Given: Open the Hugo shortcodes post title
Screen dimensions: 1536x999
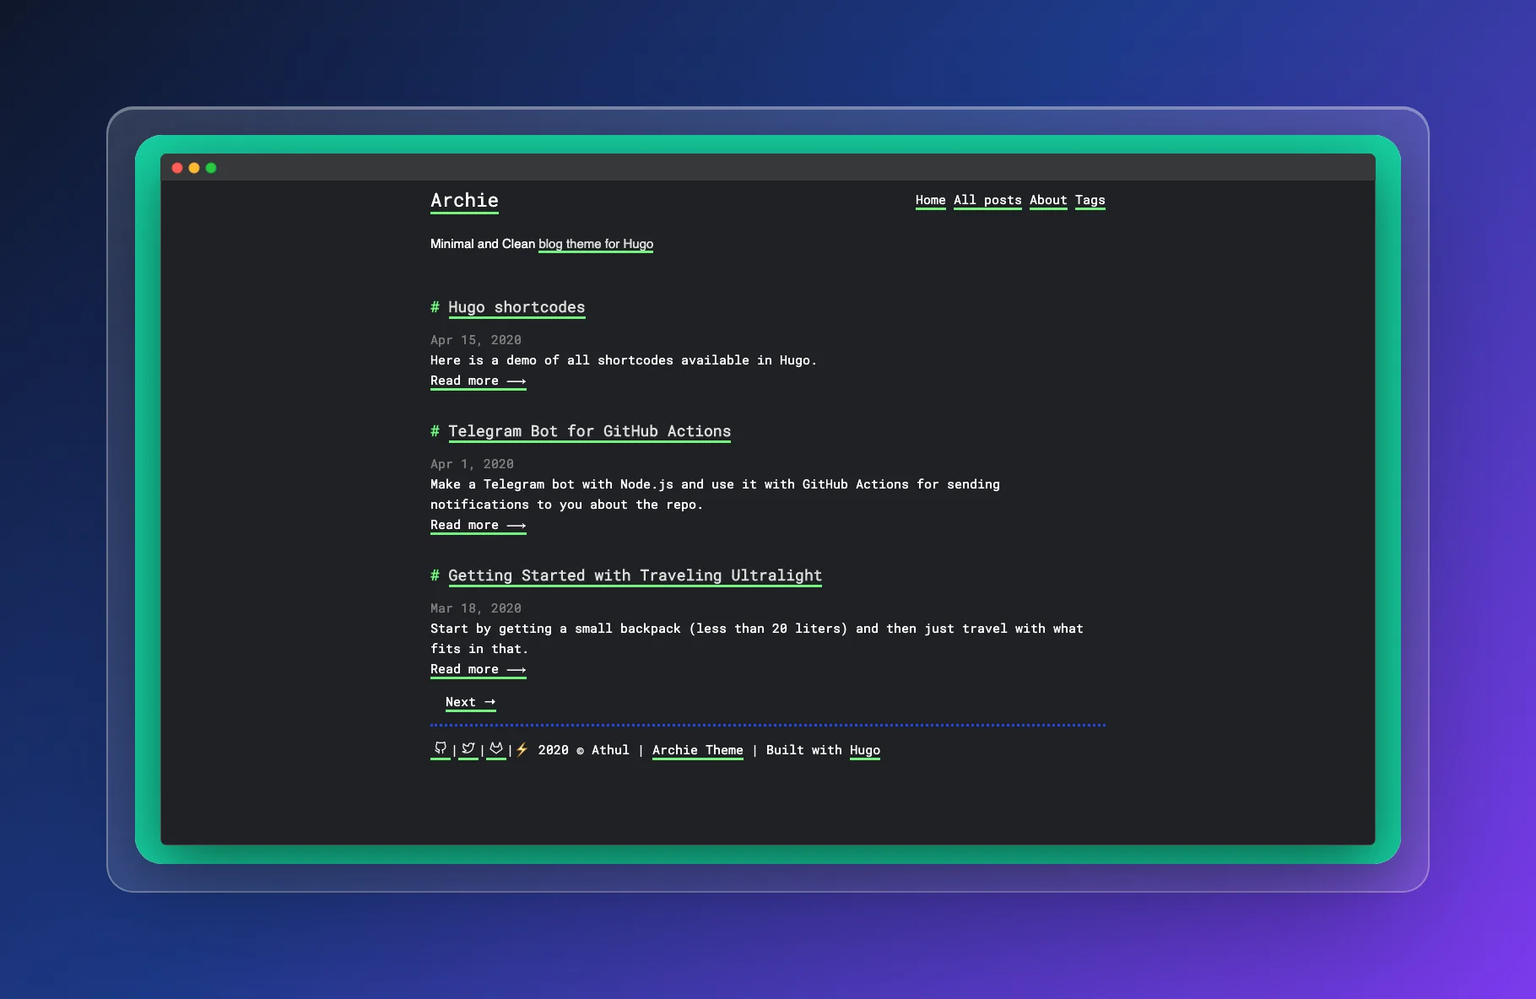Looking at the screenshot, I should [517, 307].
